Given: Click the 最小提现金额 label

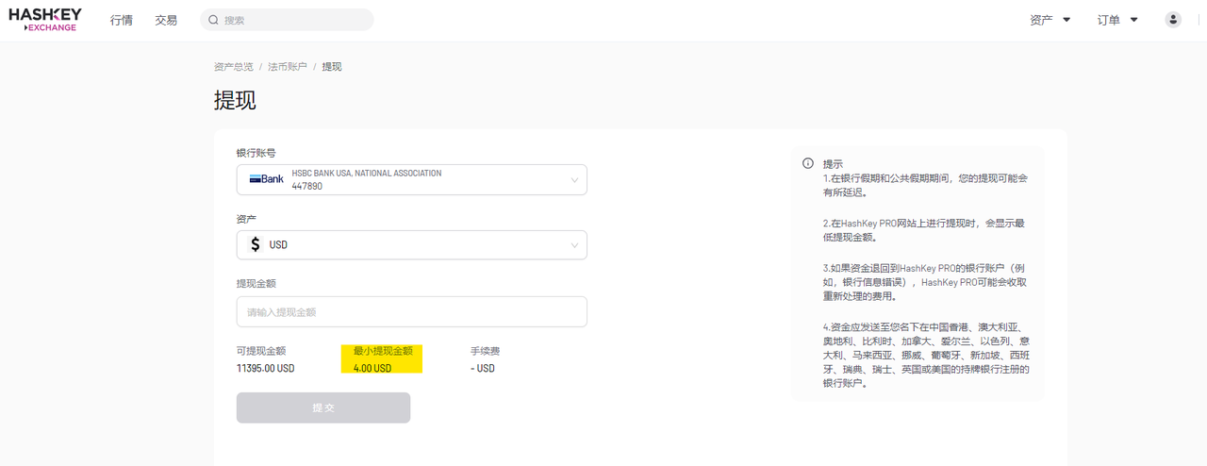Looking at the screenshot, I should (x=383, y=351).
